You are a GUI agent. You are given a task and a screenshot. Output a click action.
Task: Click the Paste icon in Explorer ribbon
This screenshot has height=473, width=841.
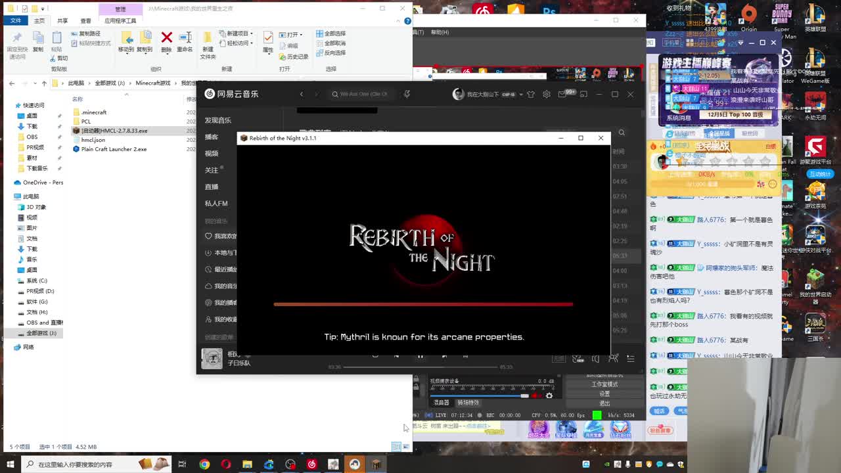(57, 38)
